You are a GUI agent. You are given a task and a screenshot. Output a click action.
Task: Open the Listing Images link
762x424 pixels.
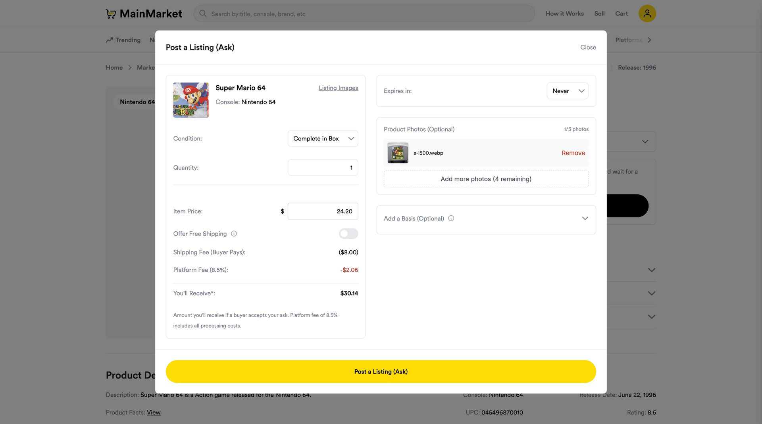tap(338, 88)
